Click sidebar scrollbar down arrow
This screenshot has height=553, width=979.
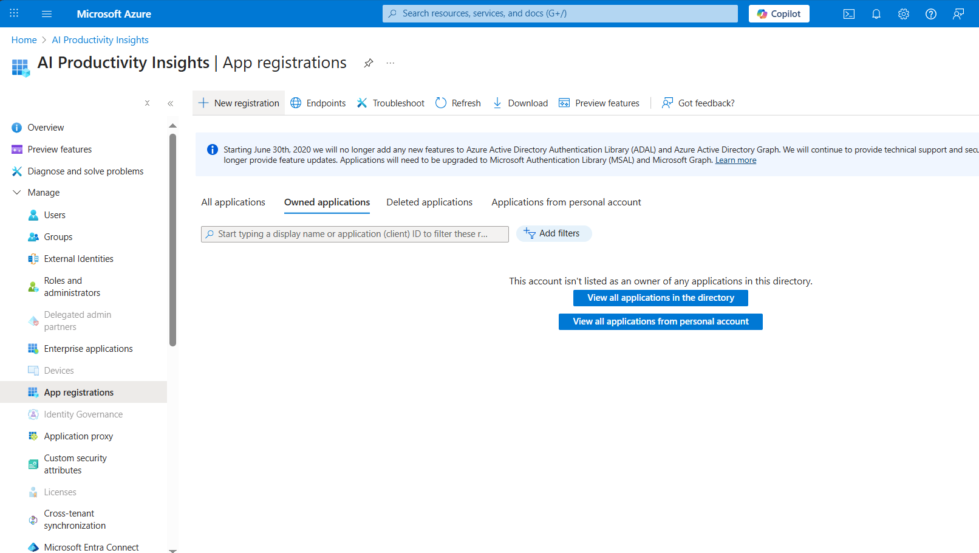[172, 551]
